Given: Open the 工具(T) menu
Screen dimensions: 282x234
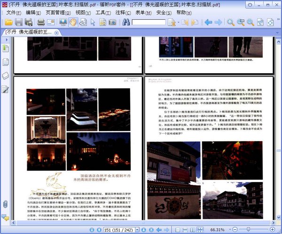Looking at the screenshot, I should [103, 13].
